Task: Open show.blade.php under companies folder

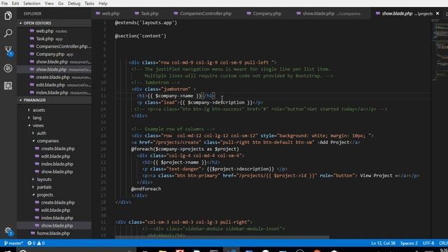Action: pyautogui.click(x=57, y=171)
